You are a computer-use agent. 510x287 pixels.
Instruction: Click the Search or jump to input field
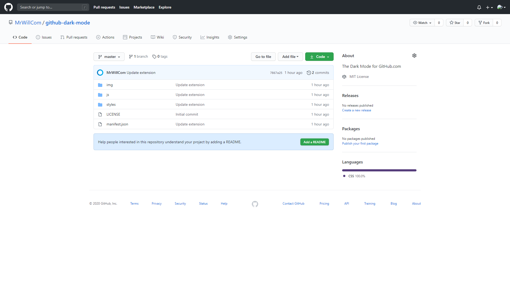[53, 7]
